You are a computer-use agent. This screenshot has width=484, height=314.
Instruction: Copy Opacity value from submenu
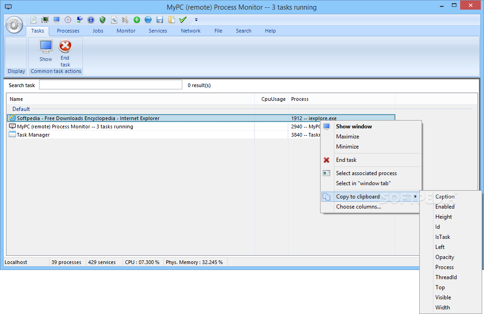click(450, 257)
